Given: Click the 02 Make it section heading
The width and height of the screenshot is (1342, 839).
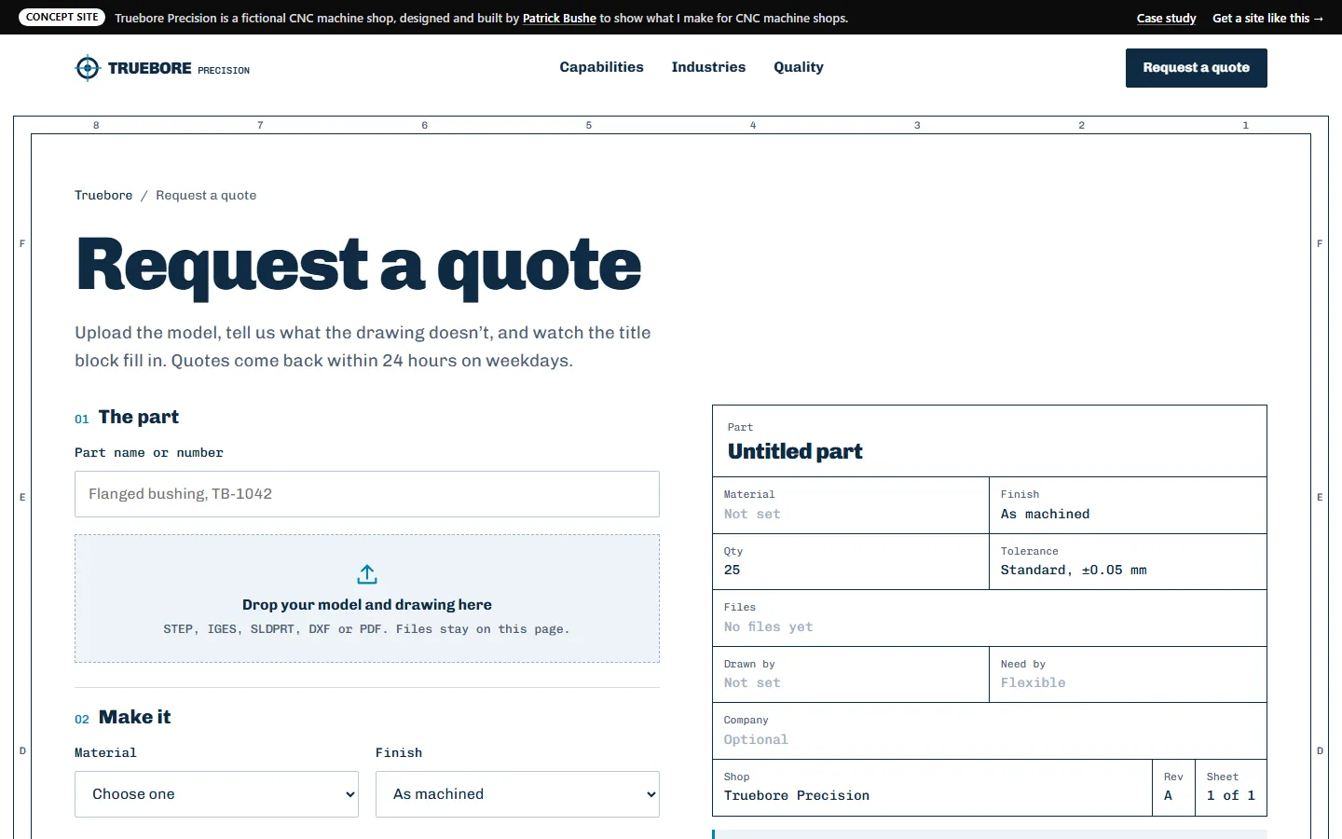Looking at the screenshot, I should 123,717.
